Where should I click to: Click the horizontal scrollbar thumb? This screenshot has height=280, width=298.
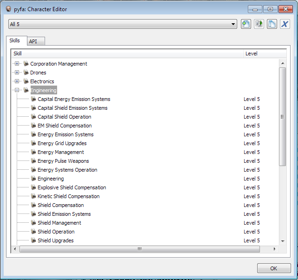(x=140, y=249)
